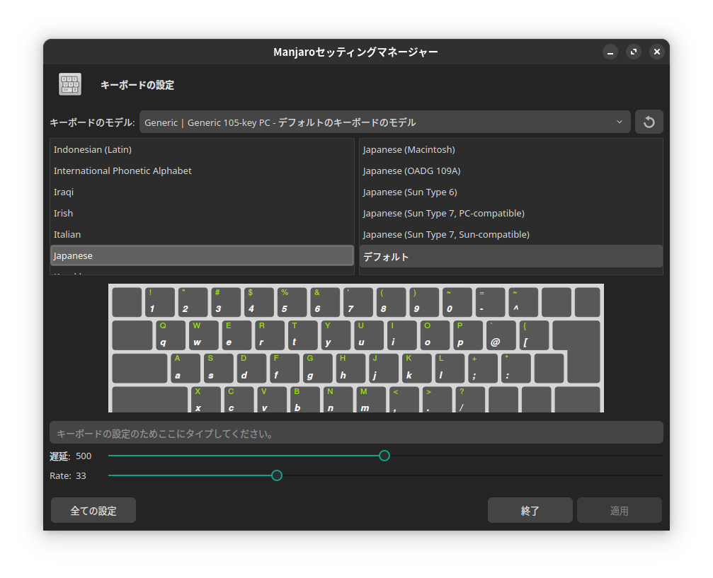Click the ^ key in keyboard preview
The width and height of the screenshot is (713, 578).
point(523,302)
